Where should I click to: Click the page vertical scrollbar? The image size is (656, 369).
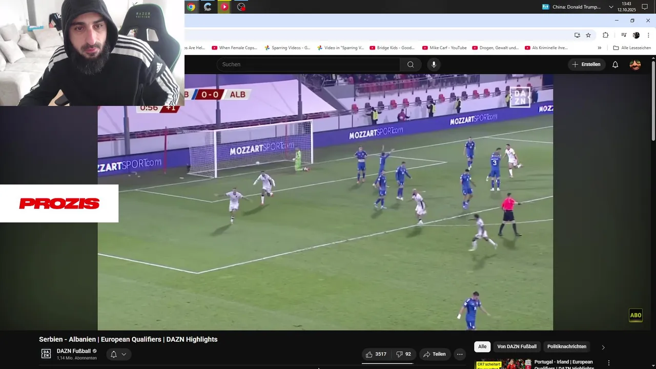(x=653, y=100)
